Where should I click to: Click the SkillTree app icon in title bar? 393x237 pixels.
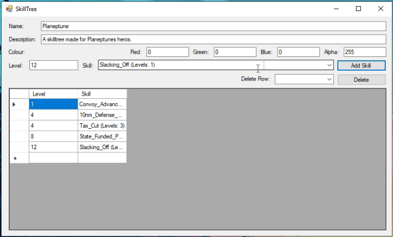(9, 9)
